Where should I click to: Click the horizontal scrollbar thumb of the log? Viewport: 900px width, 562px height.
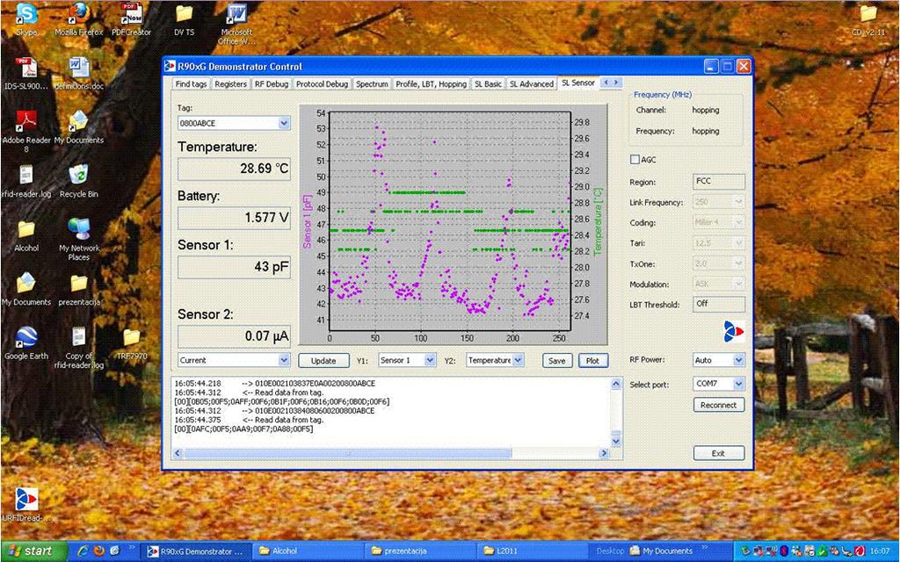(348, 453)
